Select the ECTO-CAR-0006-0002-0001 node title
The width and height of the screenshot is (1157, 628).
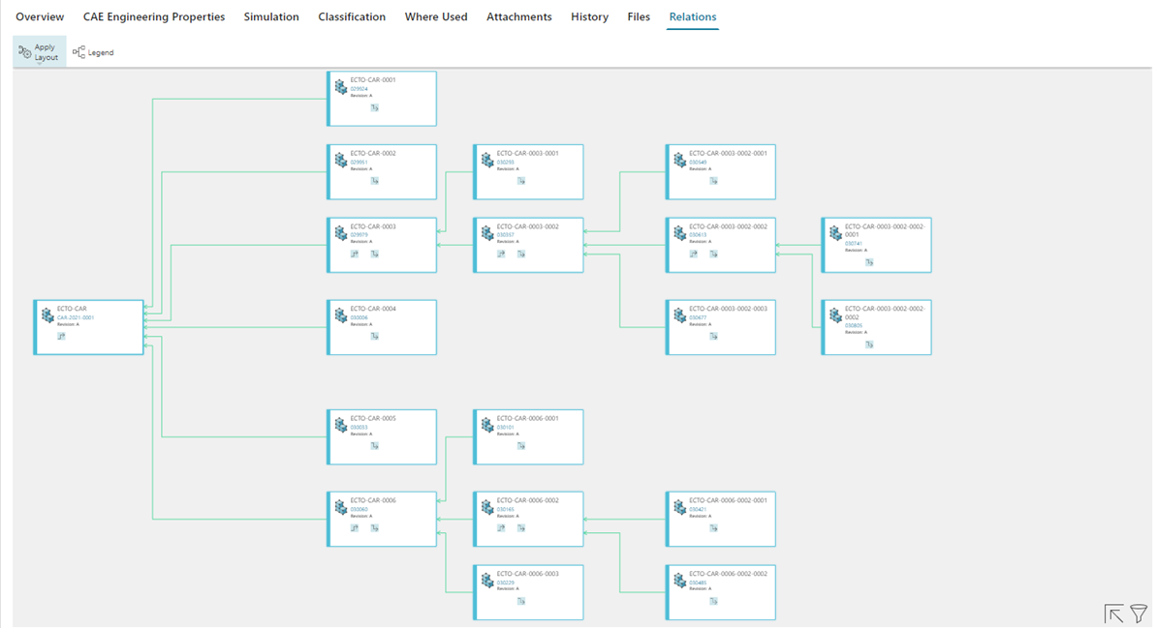coord(729,500)
